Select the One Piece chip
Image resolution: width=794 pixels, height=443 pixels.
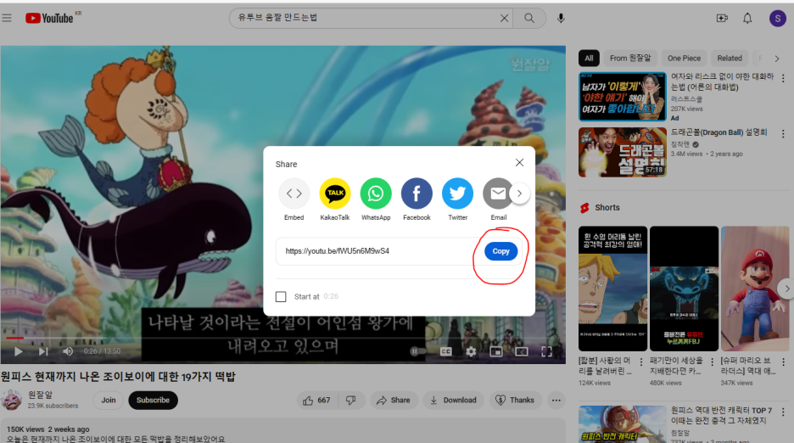(684, 59)
